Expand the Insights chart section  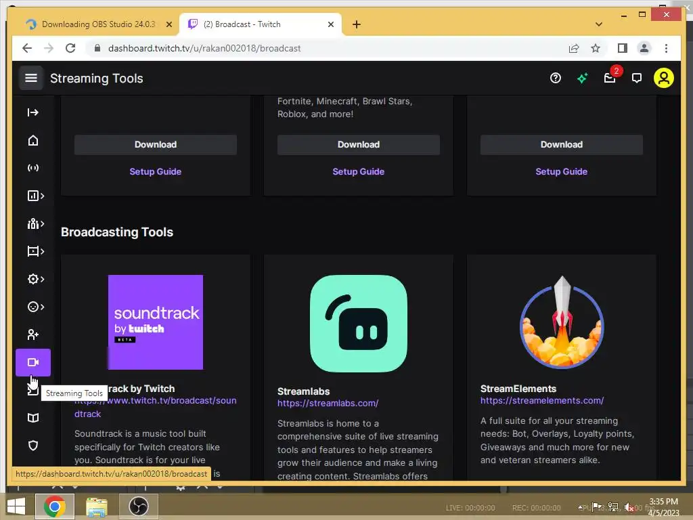click(35, 196)
